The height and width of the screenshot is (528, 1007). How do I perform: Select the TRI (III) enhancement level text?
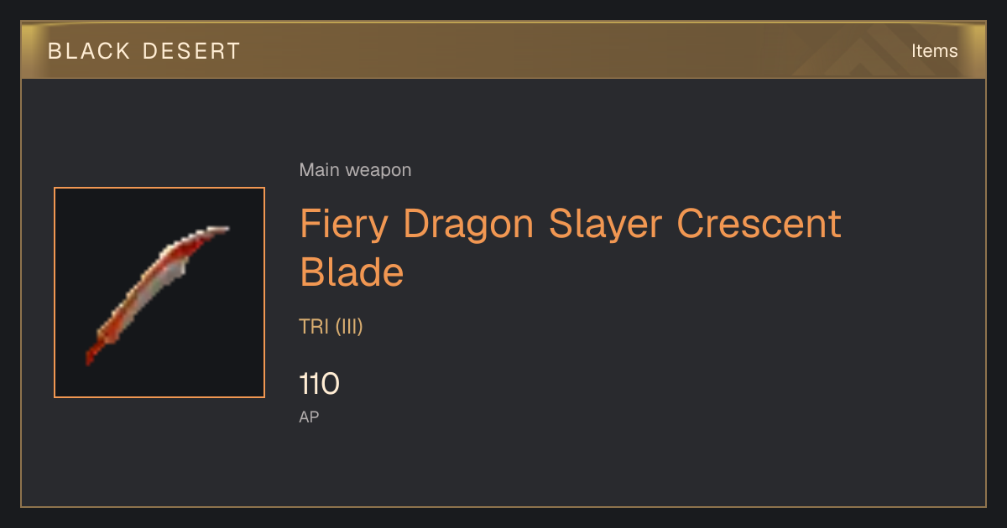click(331, 327)
